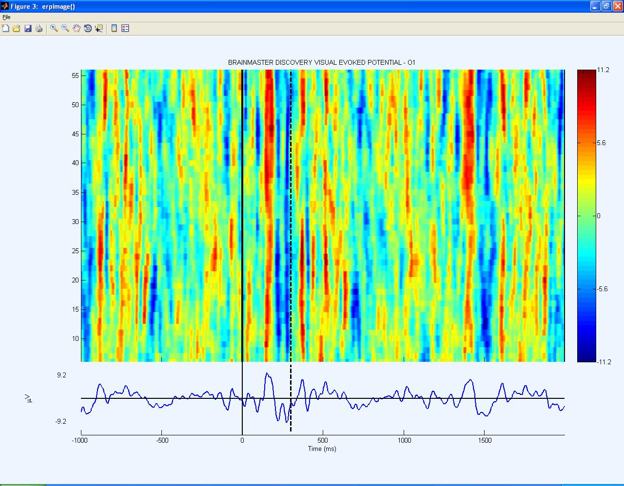Enable the Rotate 3D tool
Image resolution: width=624 pixels, height=486 pixels.
(x=88, y=29)
